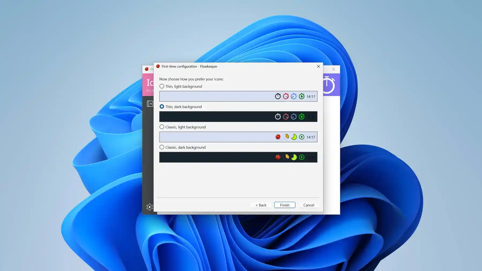Select Thin, light background option

tap(162, 86)
